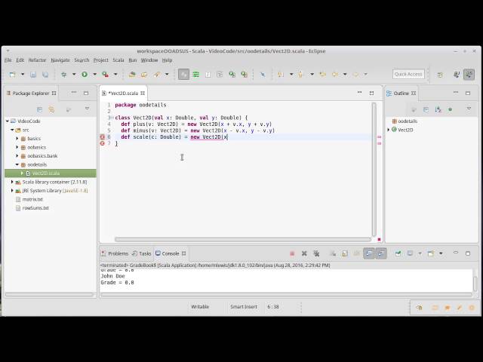Toggle Scroll Lock in Console toolbar
The height and width of the screenshot is (362, 483).
[x=345, y=253]
